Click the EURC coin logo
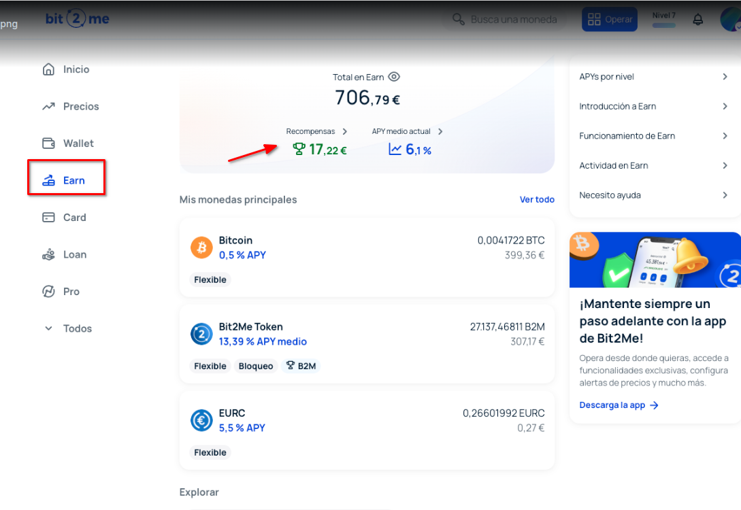 [x=201, y=420]
